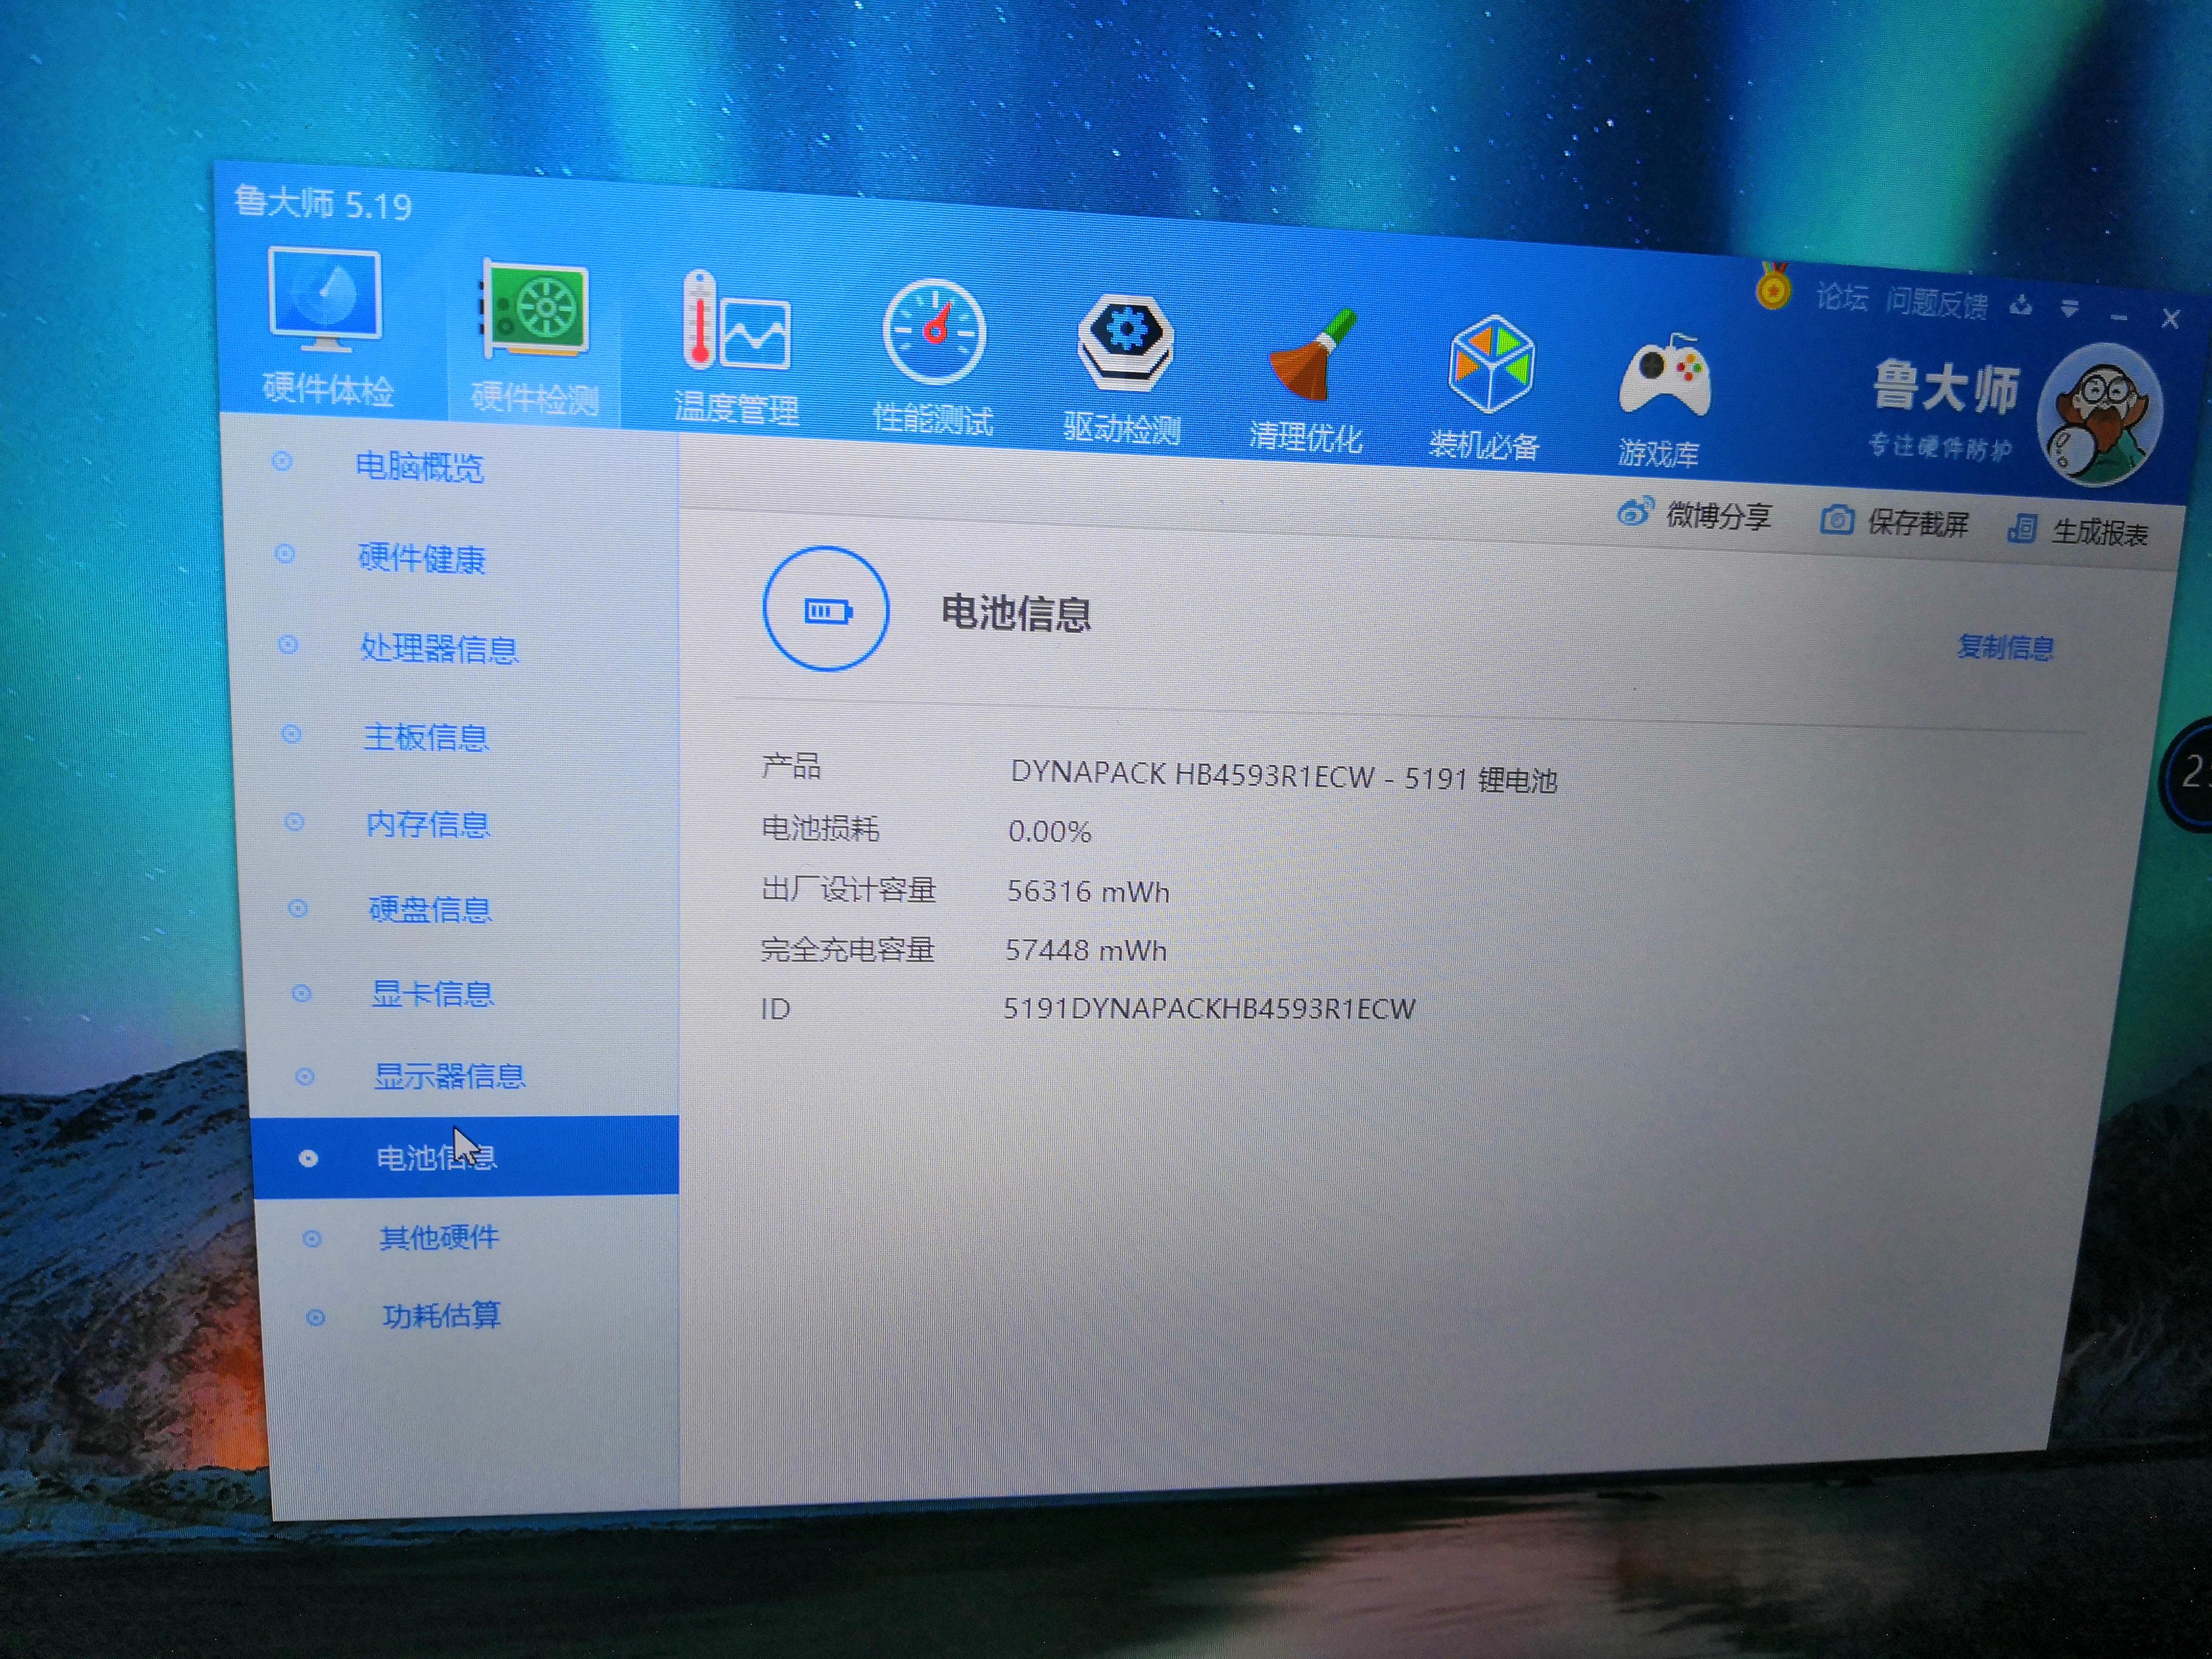Click the skin download icon in title bar

point(2021,306)
